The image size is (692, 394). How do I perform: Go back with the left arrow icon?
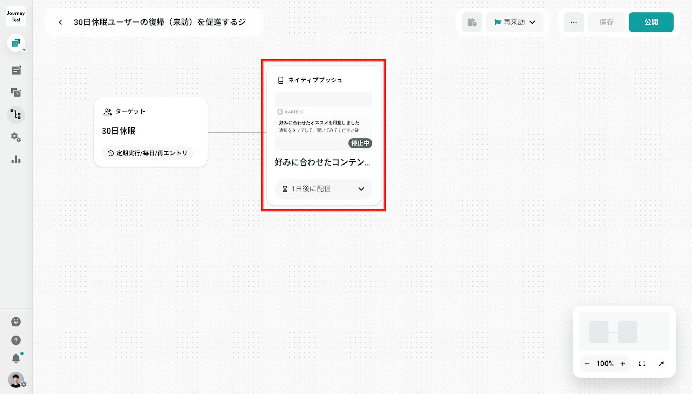(x=60, y=22)
